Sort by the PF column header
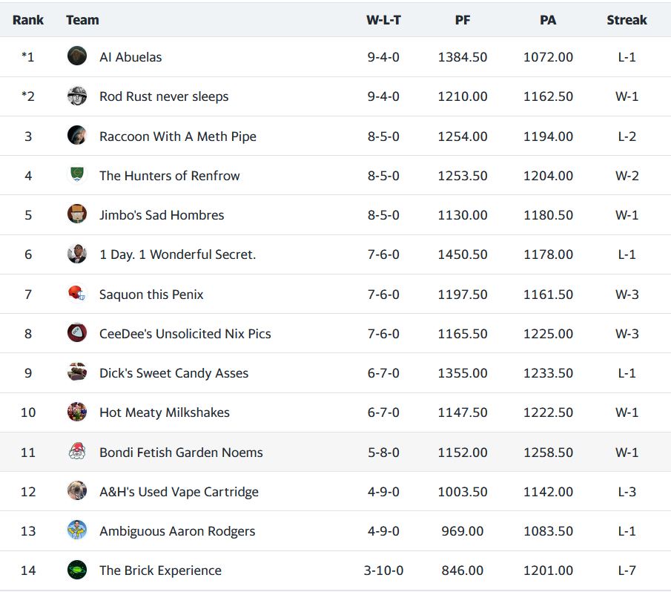This screenshot has height=592, width=671. click(463, 20)
